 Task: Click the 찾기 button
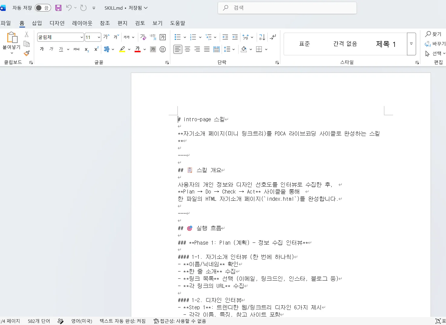pyautogui.click(x=434, y=34)
